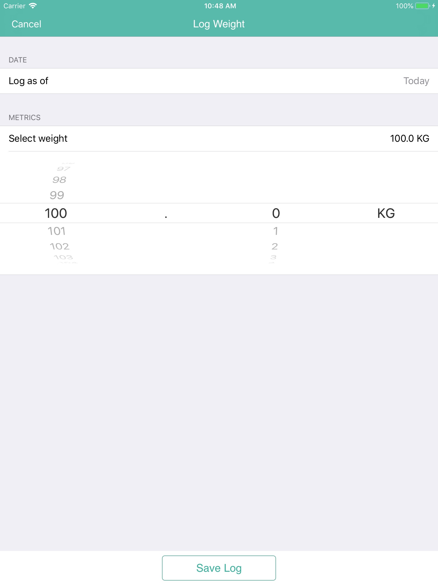Viewport: 438px width, 584px height.
Task: Tap the selected decimal 0 value
Action: pos(276,213)
